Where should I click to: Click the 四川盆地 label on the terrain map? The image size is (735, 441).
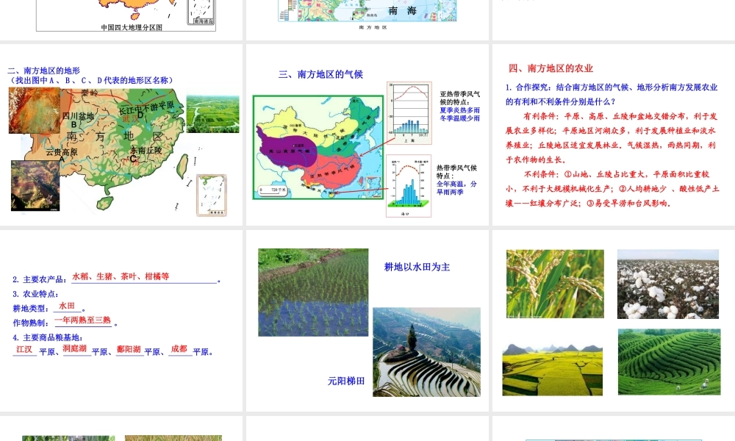tap(79, 115)
